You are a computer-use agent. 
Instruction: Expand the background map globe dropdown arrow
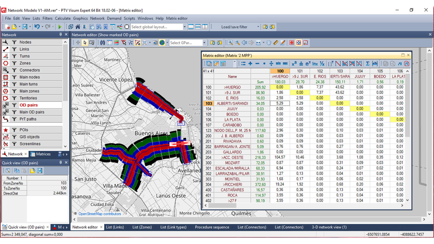(x=167, y=43)
